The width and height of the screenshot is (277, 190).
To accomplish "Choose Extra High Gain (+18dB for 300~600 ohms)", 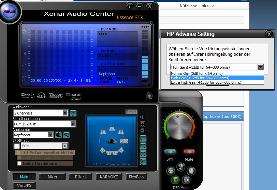I will [x=217, y=82].
